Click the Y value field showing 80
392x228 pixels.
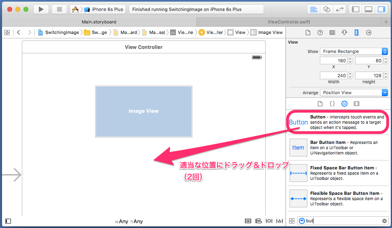click(369, 61)
